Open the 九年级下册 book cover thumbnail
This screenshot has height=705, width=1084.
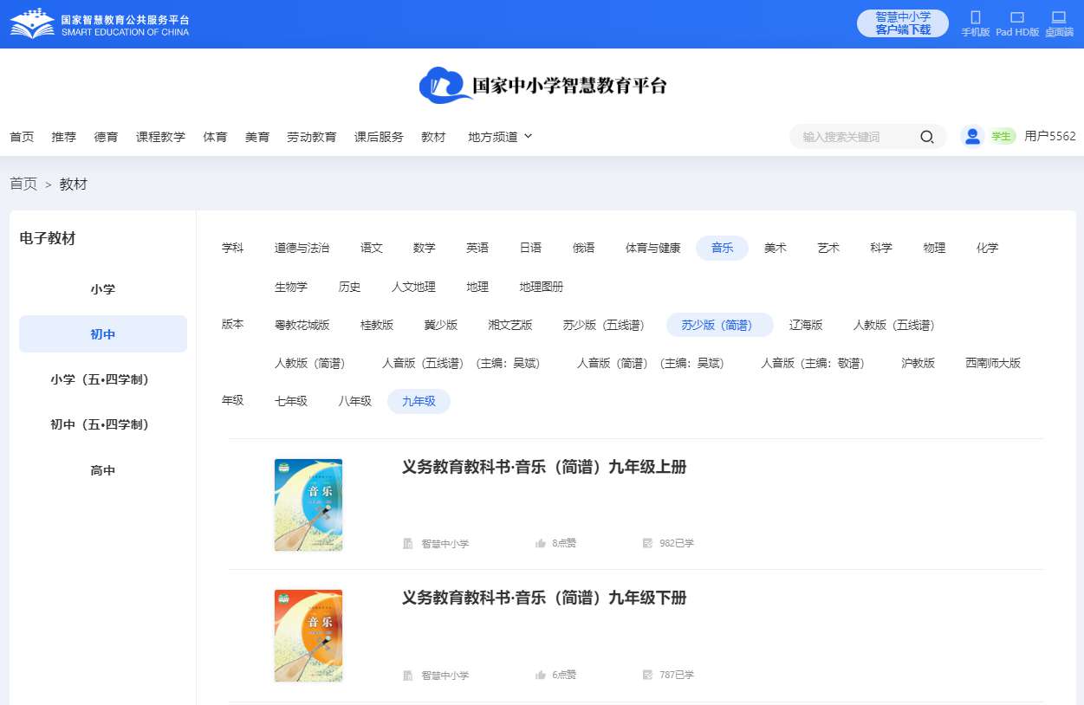click(308, 636)
